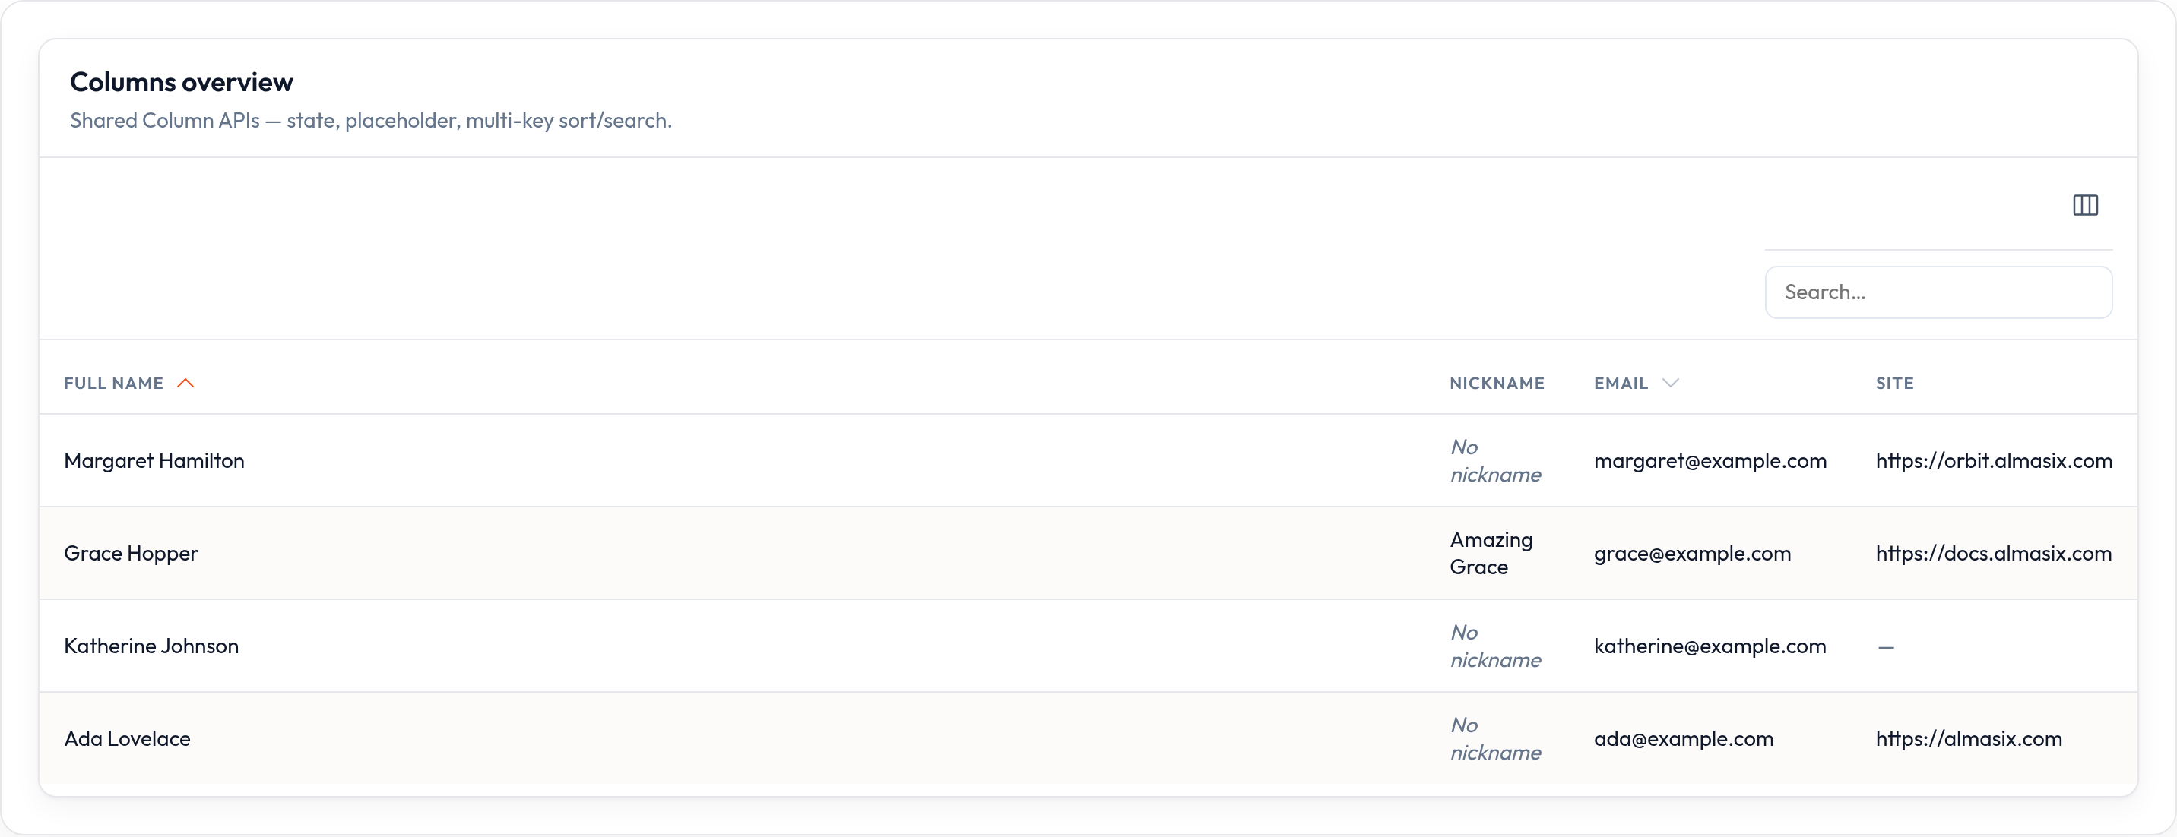Focus the Search input field
2177x837 pixels.
[x=1938, y=292]
